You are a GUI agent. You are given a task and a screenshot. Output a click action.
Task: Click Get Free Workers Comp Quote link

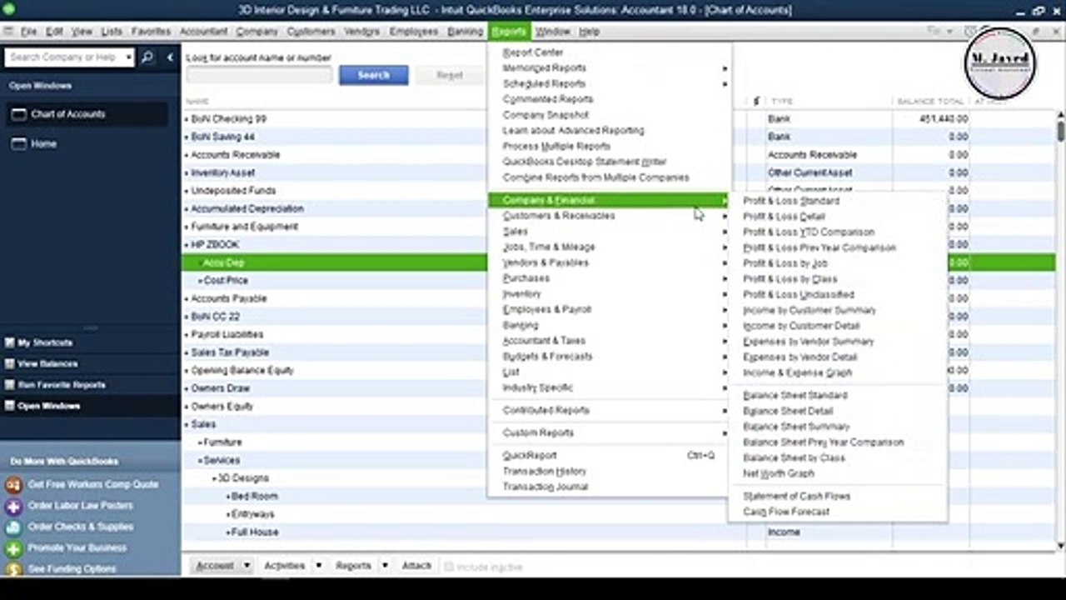[93, 484]
